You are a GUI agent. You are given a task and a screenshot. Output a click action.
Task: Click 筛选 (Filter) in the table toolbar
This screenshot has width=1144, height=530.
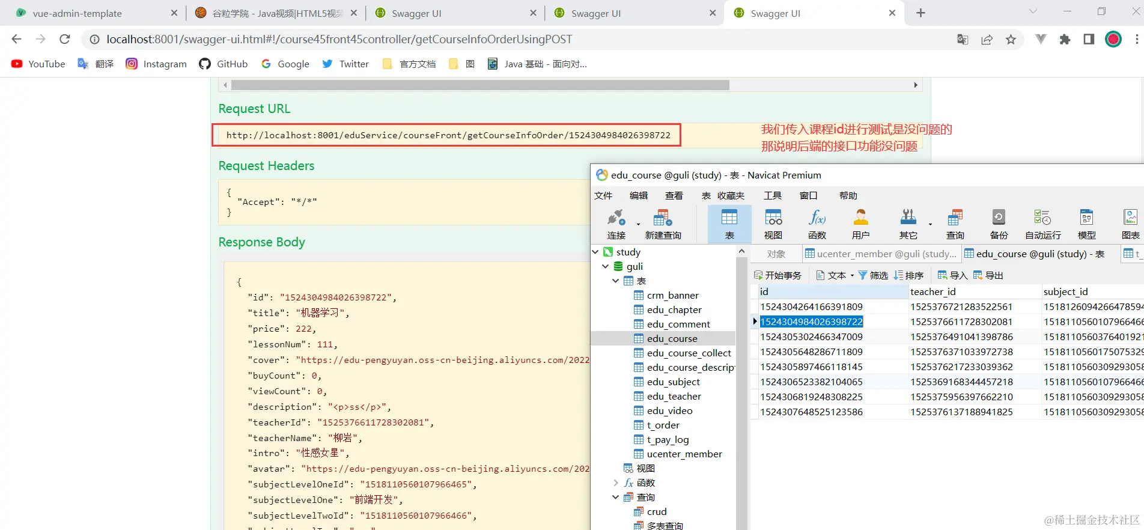pyautogui.click(x=873, y=275)
